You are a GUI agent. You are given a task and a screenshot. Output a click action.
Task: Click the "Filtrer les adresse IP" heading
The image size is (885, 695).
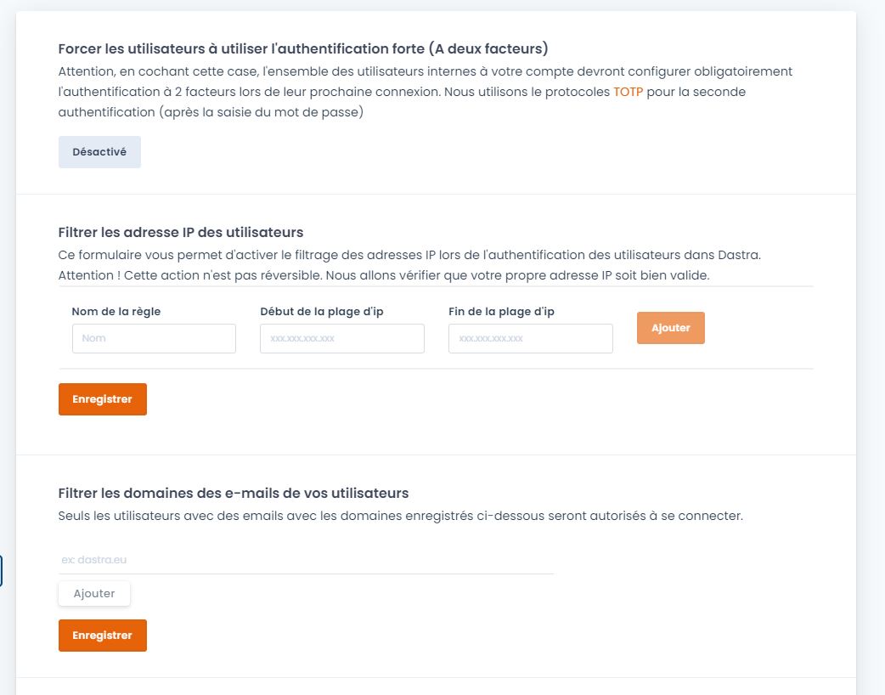[181, 232]
